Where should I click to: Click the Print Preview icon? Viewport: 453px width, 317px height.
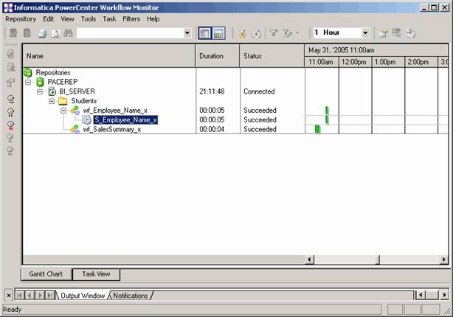[55, 33]
